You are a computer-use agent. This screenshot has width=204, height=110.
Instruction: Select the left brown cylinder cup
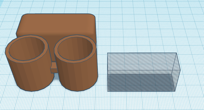[30, 63]
